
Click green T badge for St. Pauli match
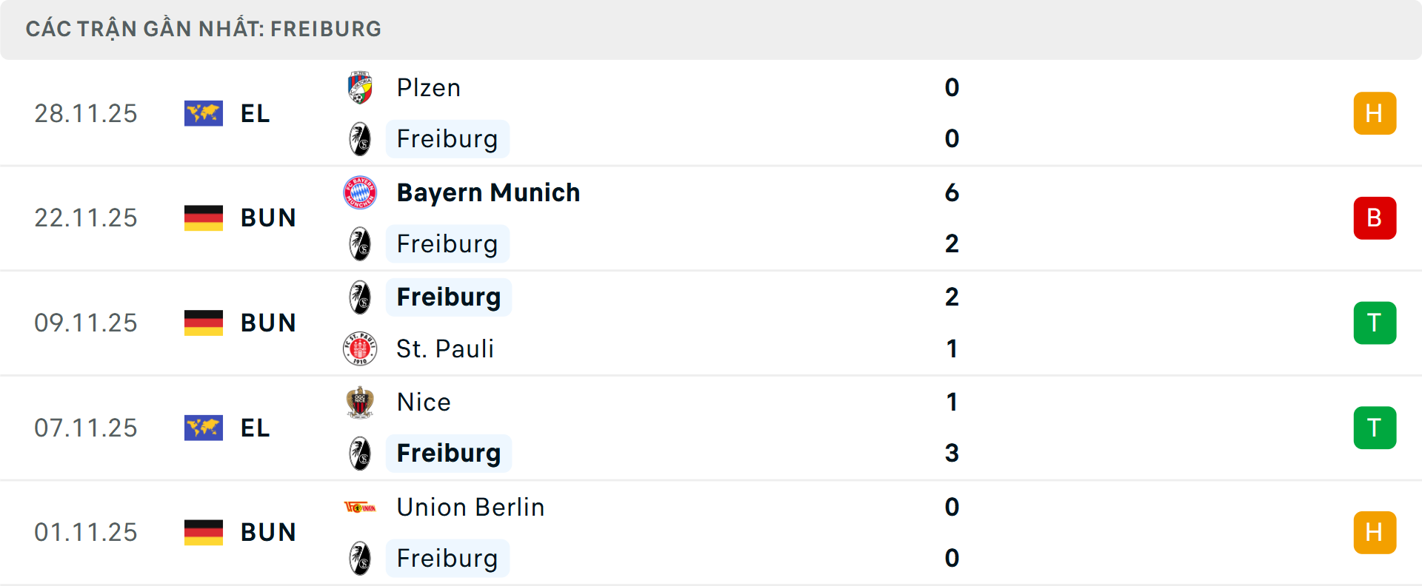[x=1375, y=323]
